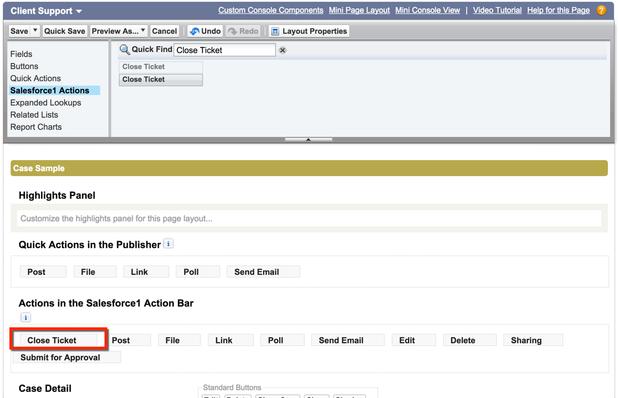The image size is (618, 398).
Task: Click the Quick Actions in Publisher info icon
Action: tap(169, 243)
